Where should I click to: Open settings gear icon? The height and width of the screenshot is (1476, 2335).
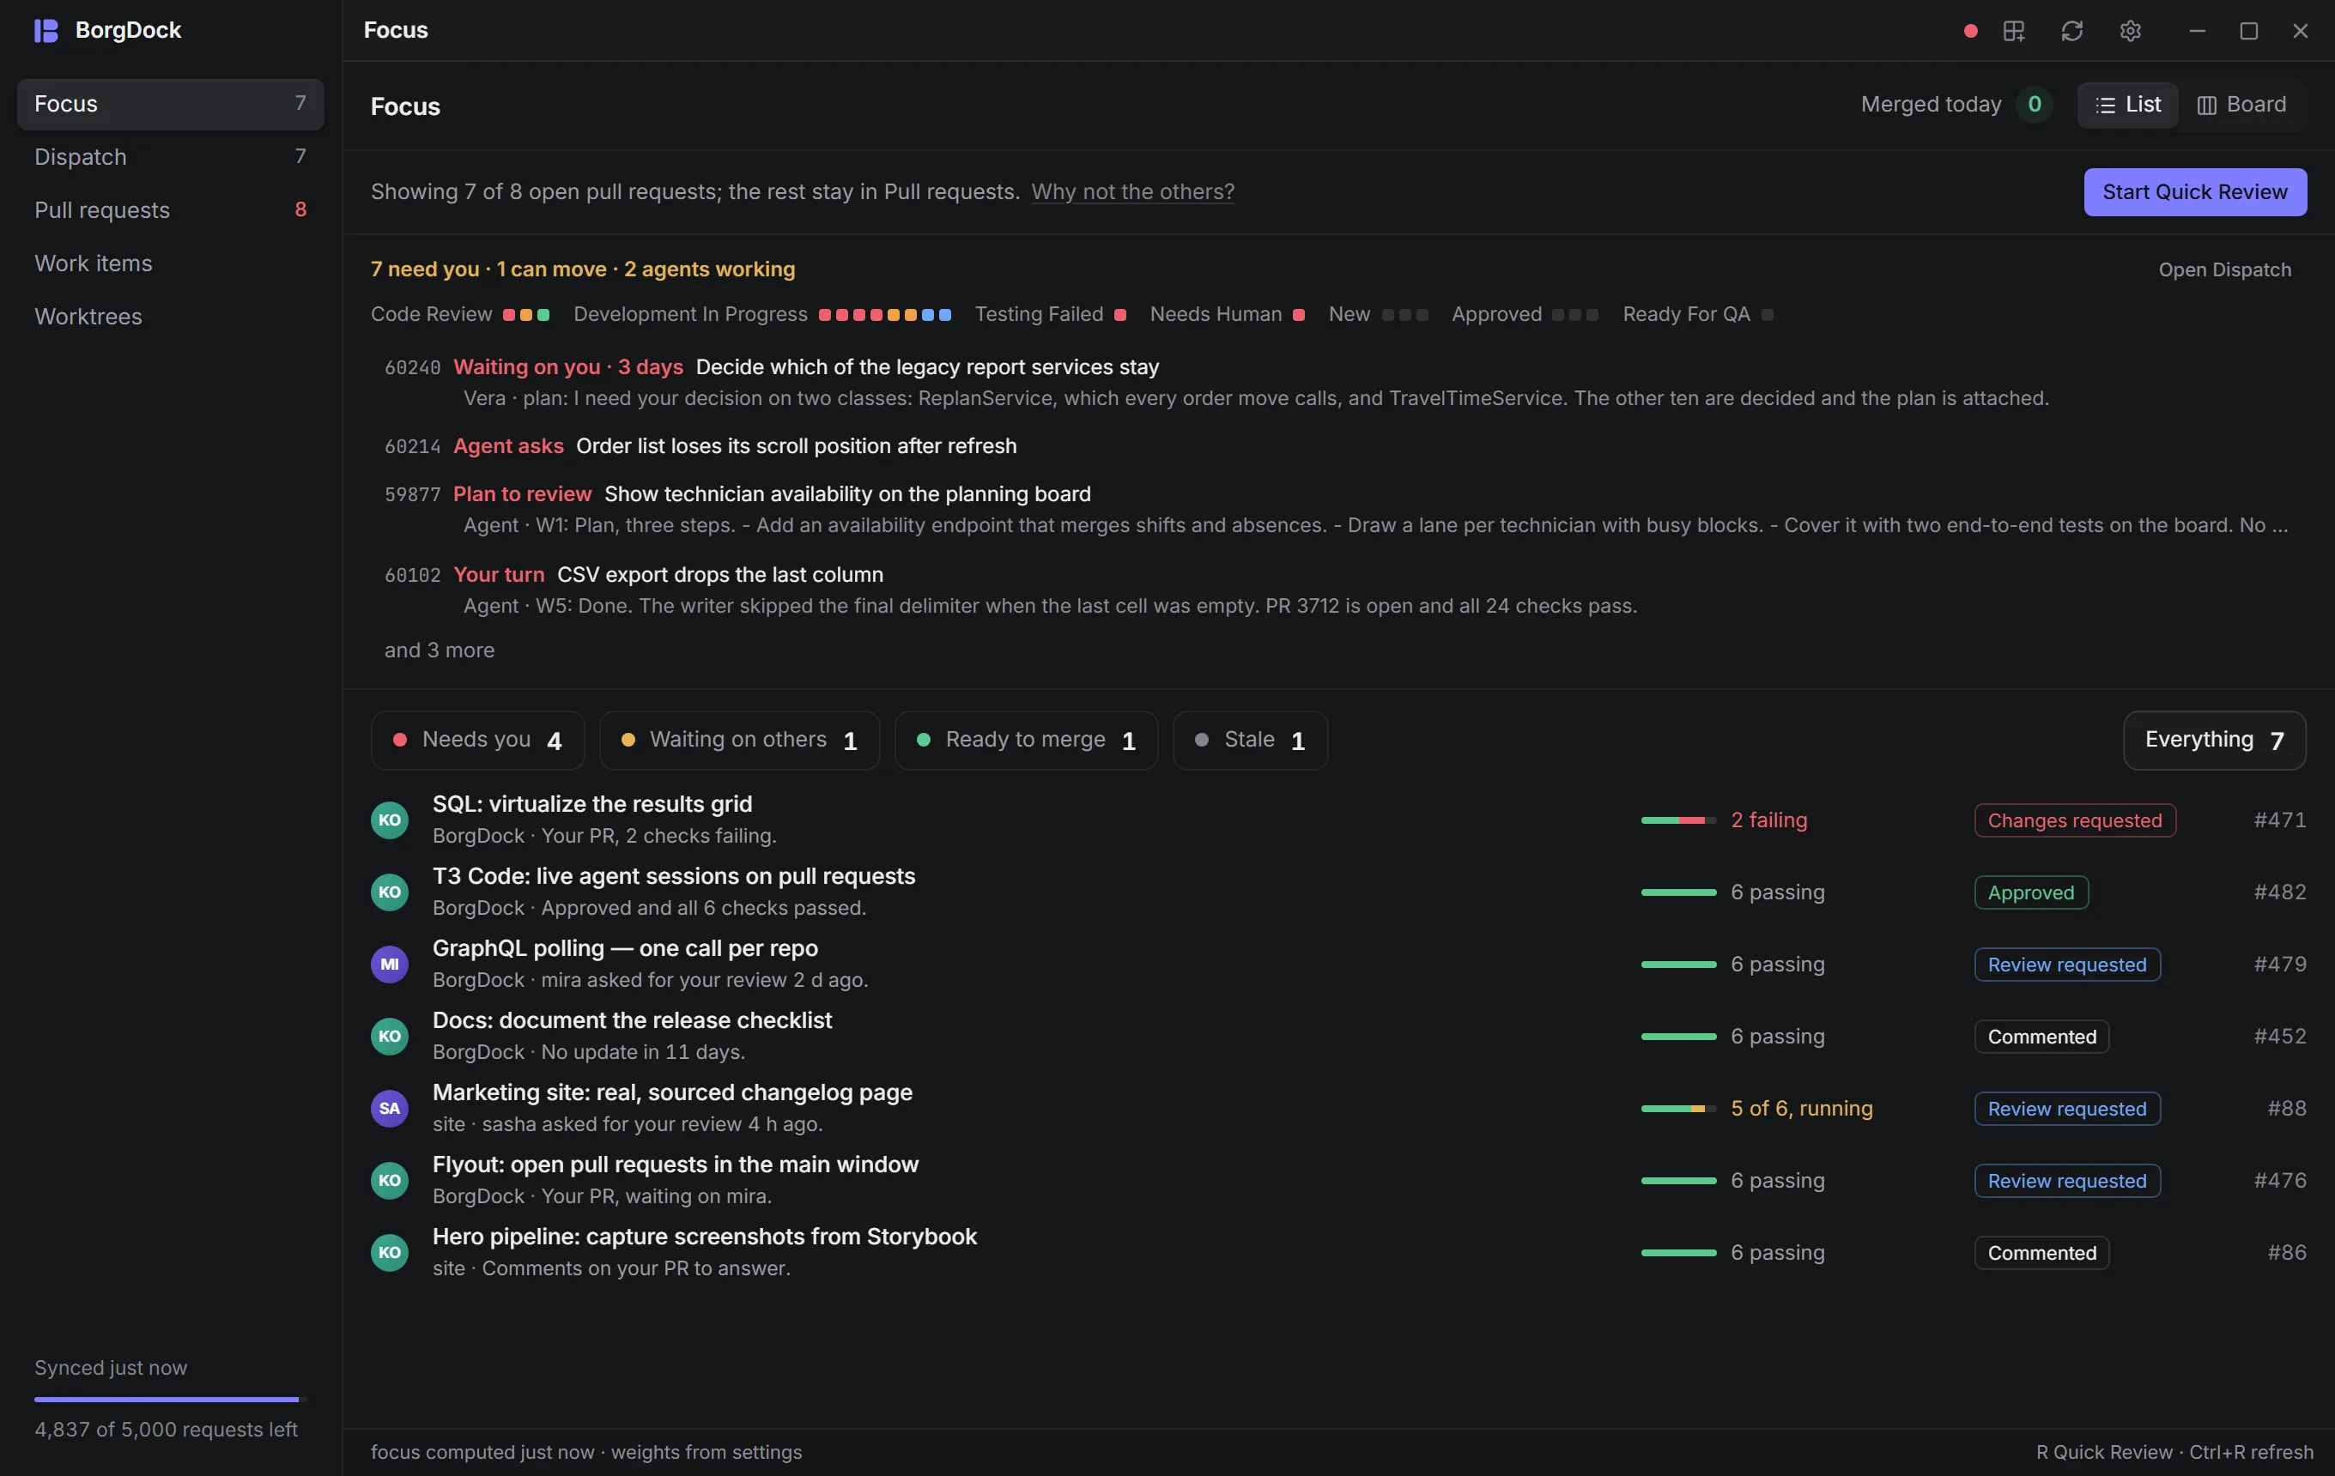(x=2131, y=31)
